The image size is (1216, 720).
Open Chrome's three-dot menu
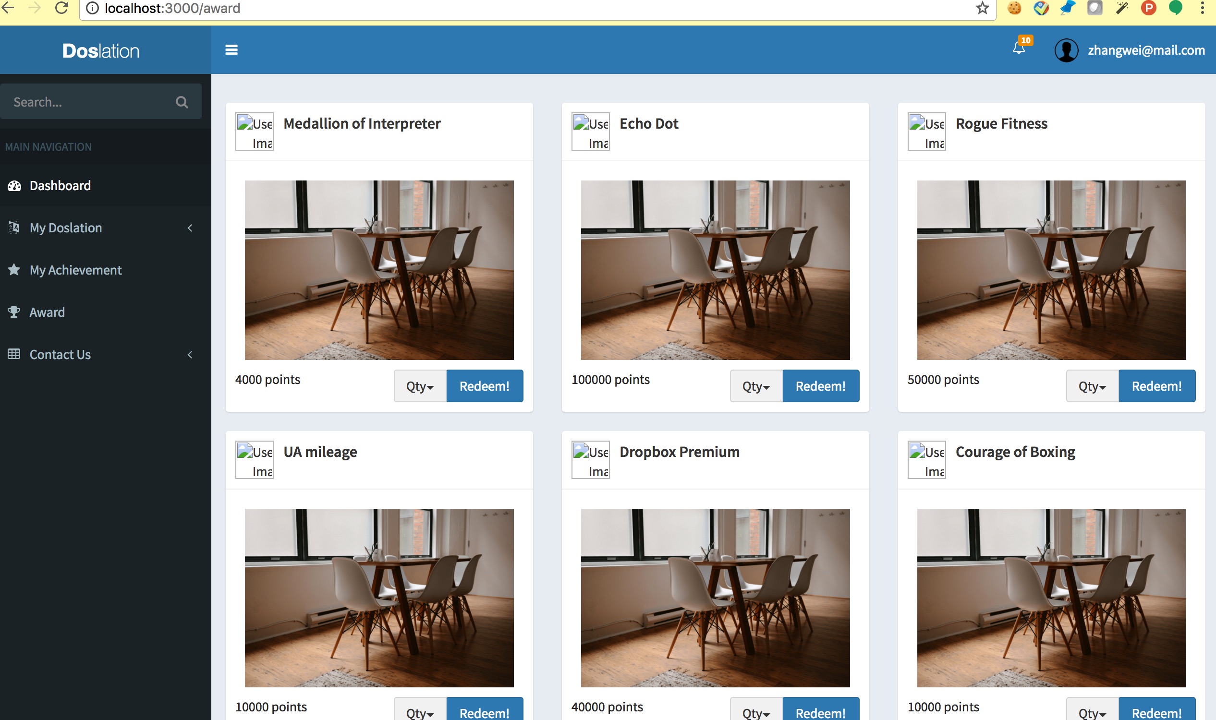(x=1202, y=8)
